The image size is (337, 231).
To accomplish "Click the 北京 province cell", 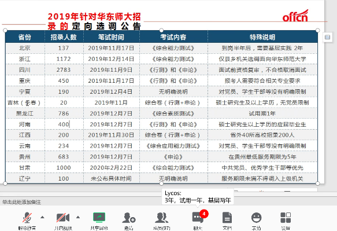I will [25, 48].
